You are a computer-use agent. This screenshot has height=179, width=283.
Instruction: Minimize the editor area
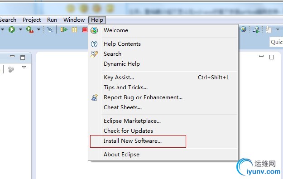pos(261,56)
